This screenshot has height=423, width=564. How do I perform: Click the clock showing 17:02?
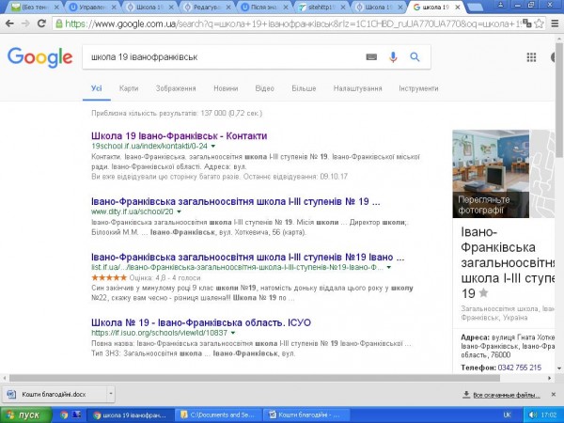click(549, 415)
